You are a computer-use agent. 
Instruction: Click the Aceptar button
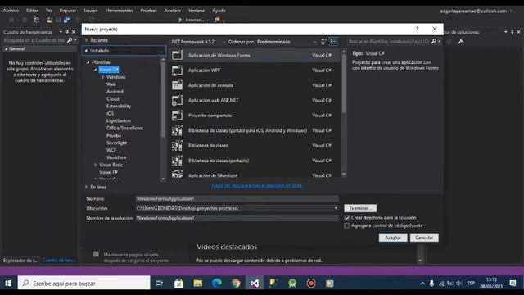click(x=393, y=238)
